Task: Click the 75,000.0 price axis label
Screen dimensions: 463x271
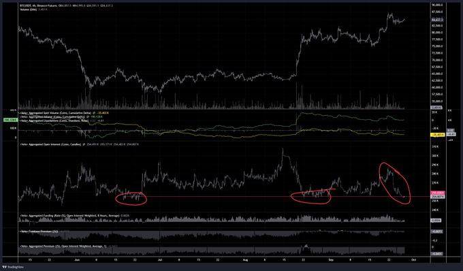Action: [x=437, y=46]
